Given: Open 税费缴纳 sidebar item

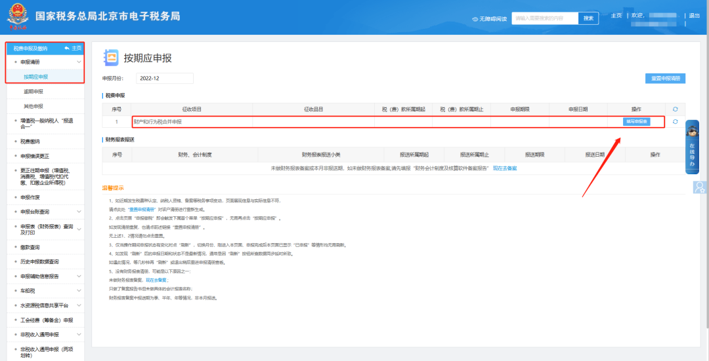Looking at the screenshot, I should (30, 141).
